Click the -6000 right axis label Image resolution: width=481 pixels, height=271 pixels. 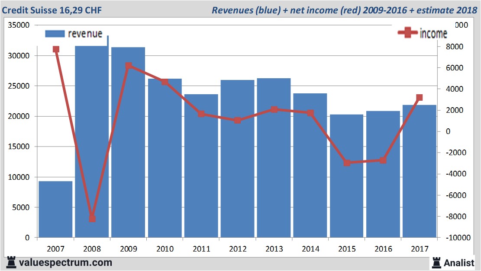point(455,195)
